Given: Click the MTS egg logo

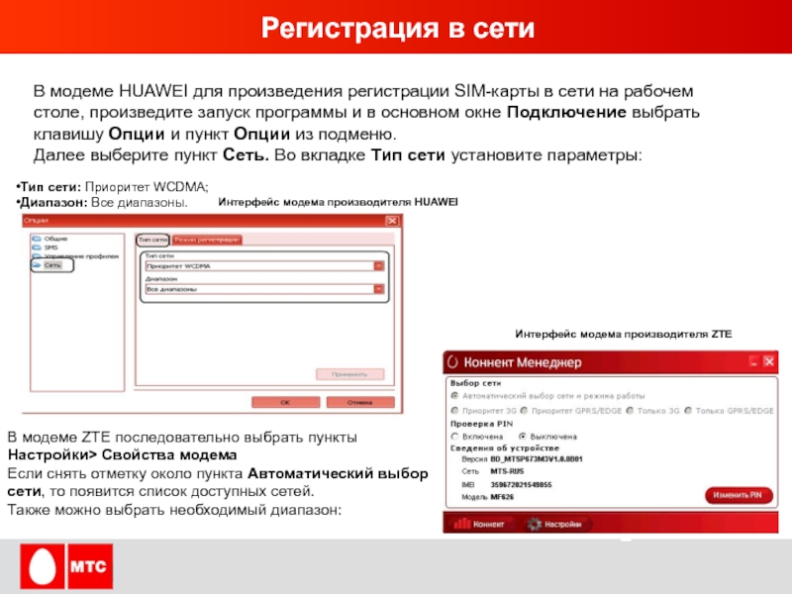Looking at the screenshot, I should [43, 566].
